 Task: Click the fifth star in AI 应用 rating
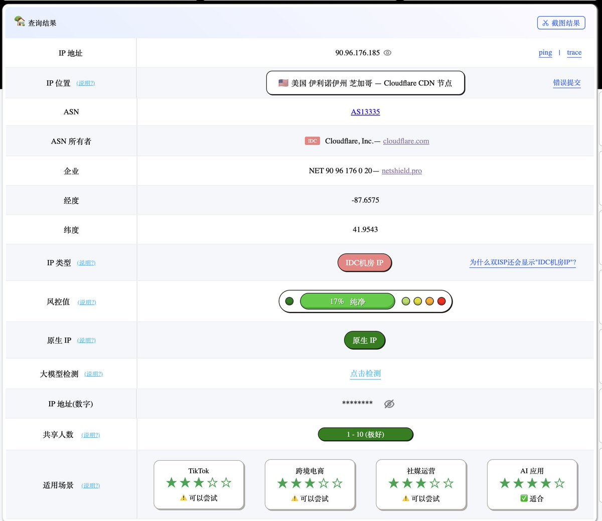pos(559,483)
